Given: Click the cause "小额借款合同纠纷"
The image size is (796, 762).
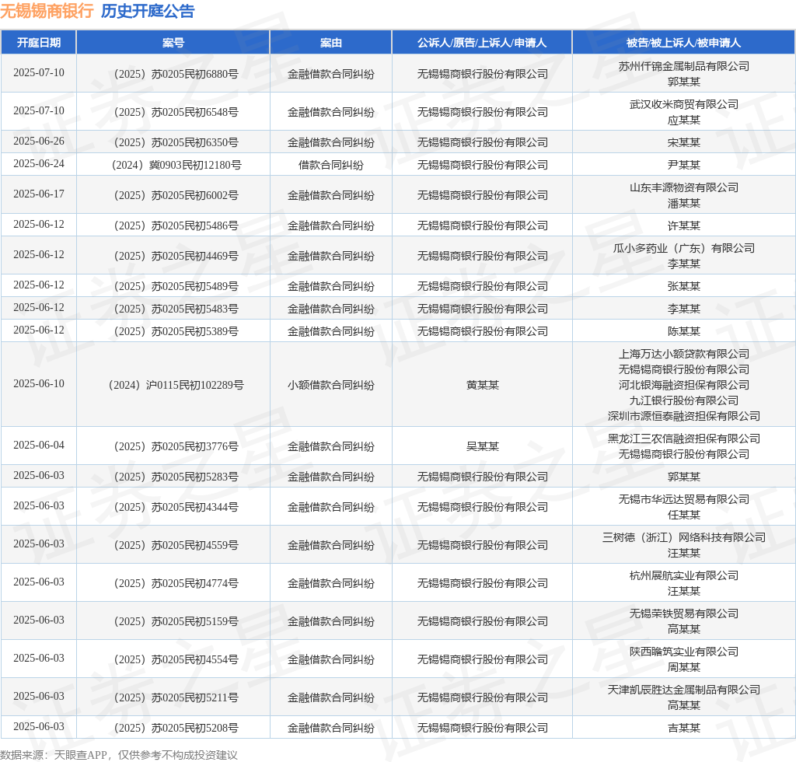Looking at the screenshot, I should [331, 386].
